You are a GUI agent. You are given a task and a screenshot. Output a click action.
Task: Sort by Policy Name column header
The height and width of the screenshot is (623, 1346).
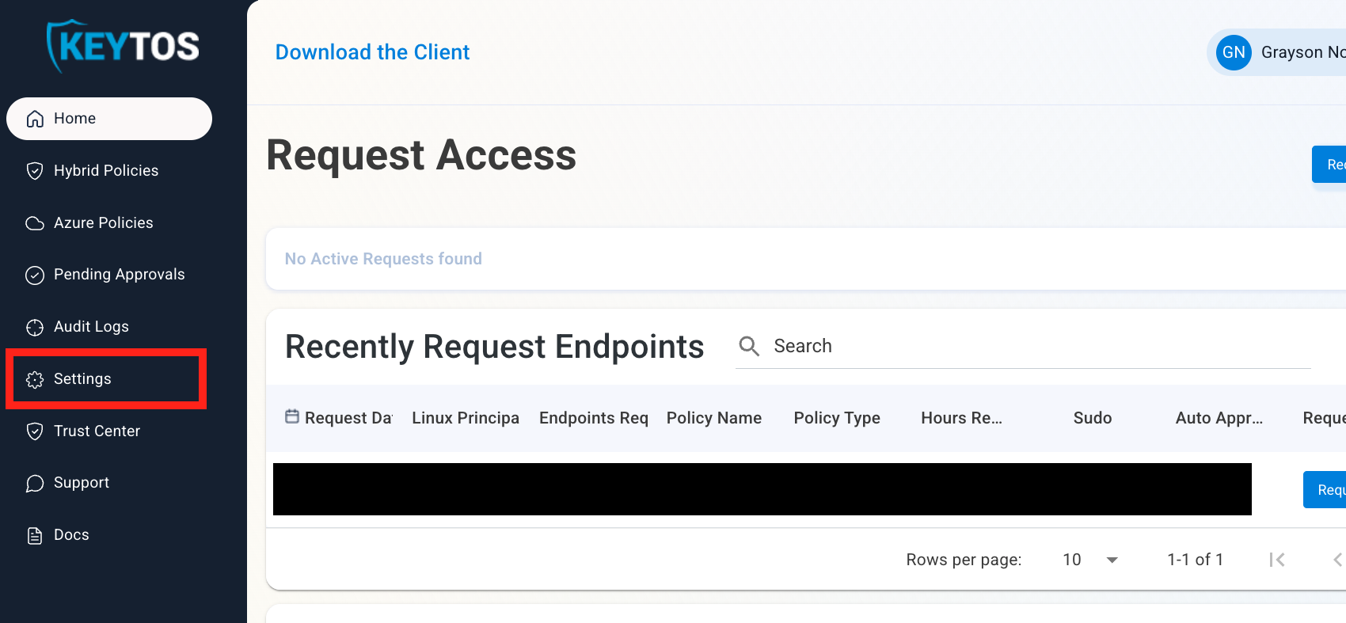pos(714,418)
